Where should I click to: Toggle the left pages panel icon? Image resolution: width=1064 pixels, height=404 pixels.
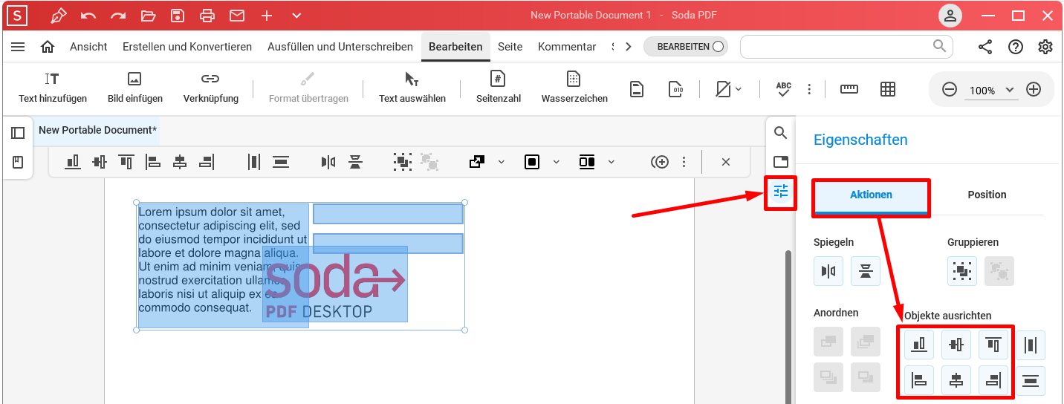coord(18,133)
